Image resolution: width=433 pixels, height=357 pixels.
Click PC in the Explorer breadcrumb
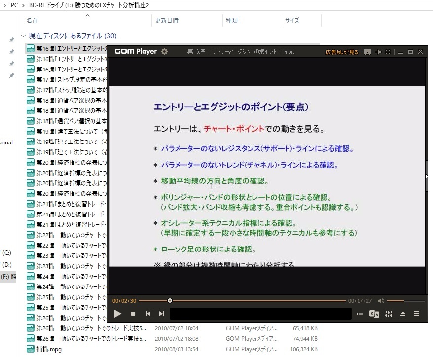click(14, 5)
